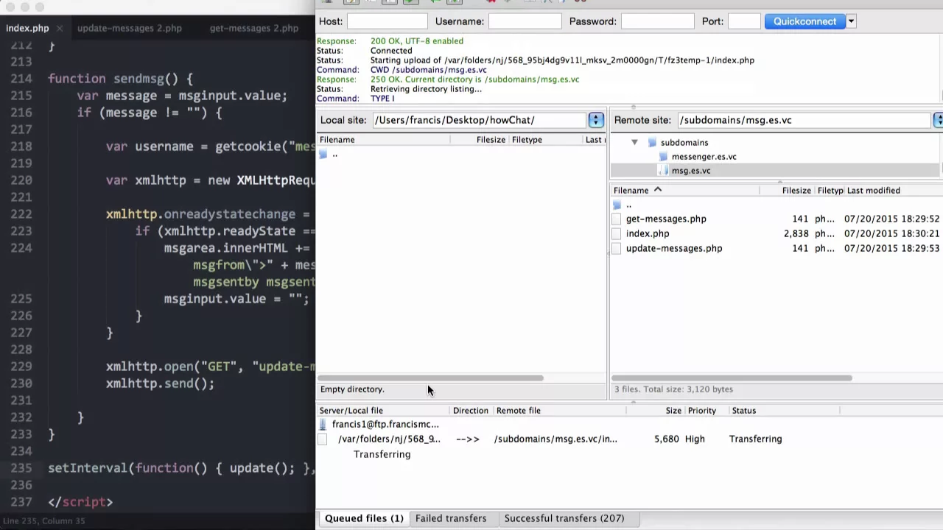Click the High priority value in queue
This screenshot has height=530, width=943.
695,439
